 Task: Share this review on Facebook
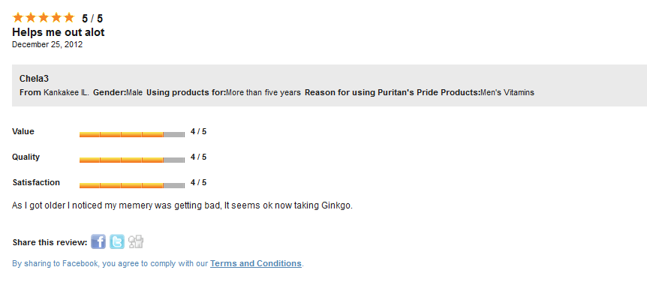point(98,241)
